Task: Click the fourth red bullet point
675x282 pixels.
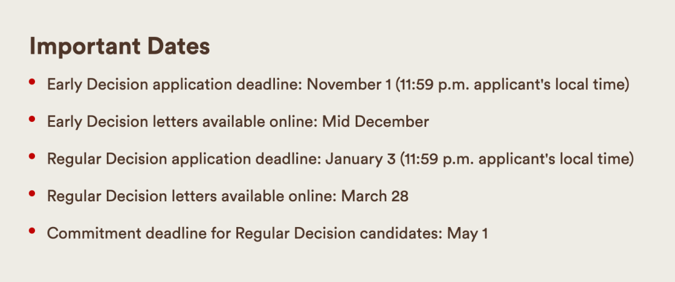Action: pyautogui.click(x=32, y=193)
